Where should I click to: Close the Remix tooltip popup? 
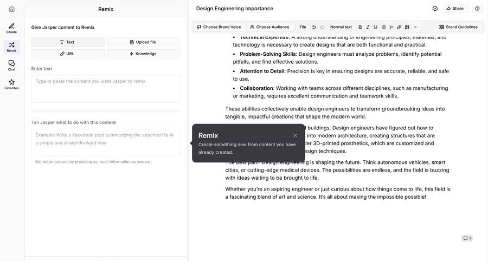click(295, 135)
